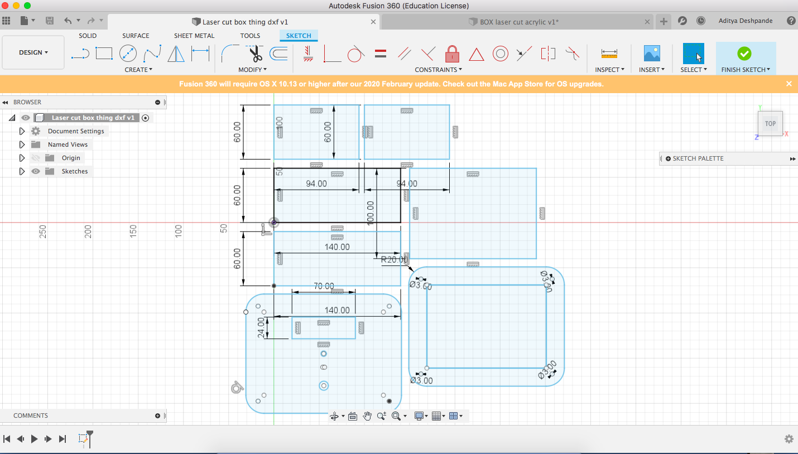Screen dimensions: 798x454
Task: Apply the Curvature constraint
Action: (x=572, y=54)
